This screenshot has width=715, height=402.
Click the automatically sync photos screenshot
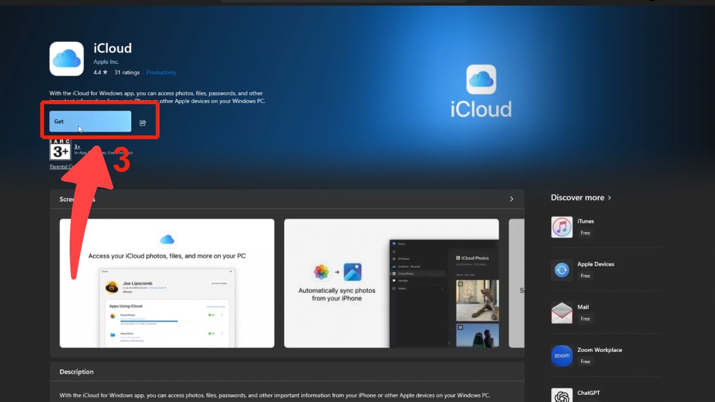391,283
